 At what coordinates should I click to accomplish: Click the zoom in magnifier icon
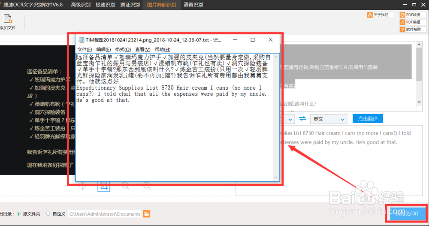coord(126,186)
